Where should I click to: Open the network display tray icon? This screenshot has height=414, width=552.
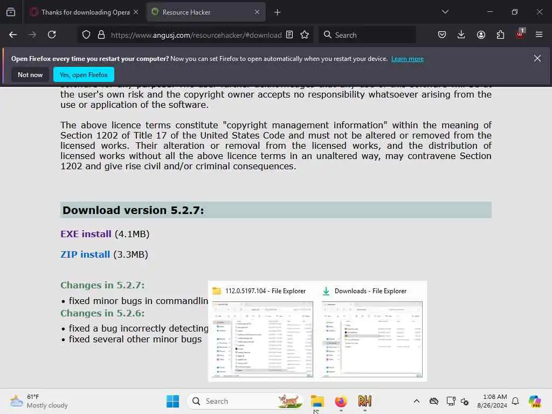[451, 401]
